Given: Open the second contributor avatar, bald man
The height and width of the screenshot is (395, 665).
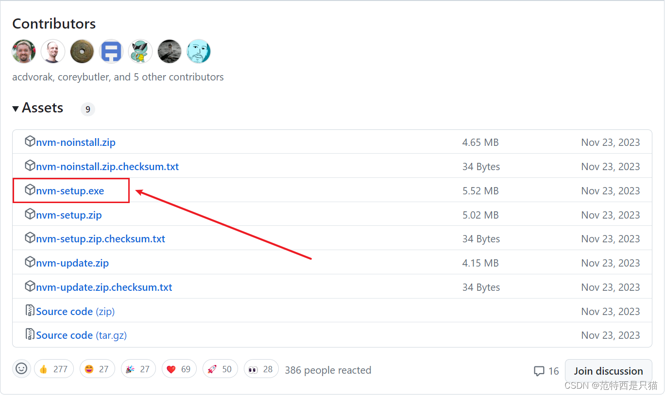Looking at the screenshot, I should click(53, 51).
